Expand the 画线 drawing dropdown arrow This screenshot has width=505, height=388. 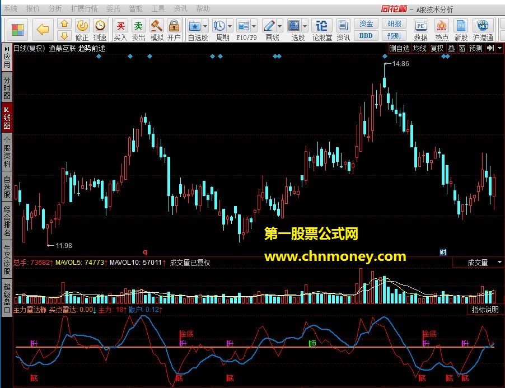[x=279, y=26]
